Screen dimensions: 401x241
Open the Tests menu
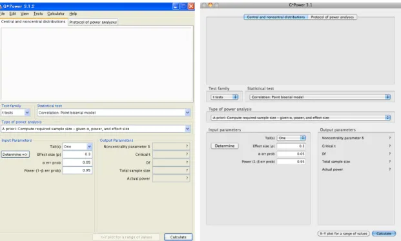[38, 14]
